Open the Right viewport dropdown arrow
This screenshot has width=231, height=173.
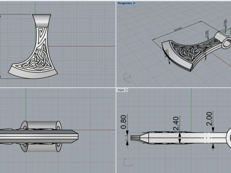pyautogui.click(x=127, y=90)
